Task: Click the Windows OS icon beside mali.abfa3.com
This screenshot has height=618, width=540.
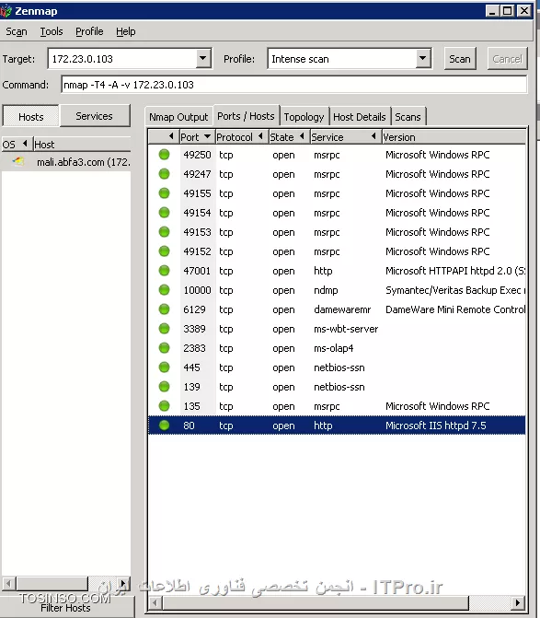Action: pyautogui.click(x=18, y=161)
